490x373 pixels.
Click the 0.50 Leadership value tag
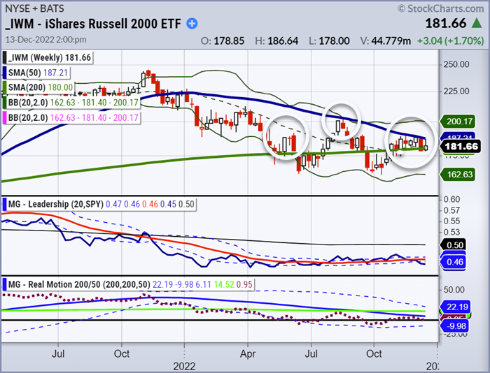[x=453, y=245]
